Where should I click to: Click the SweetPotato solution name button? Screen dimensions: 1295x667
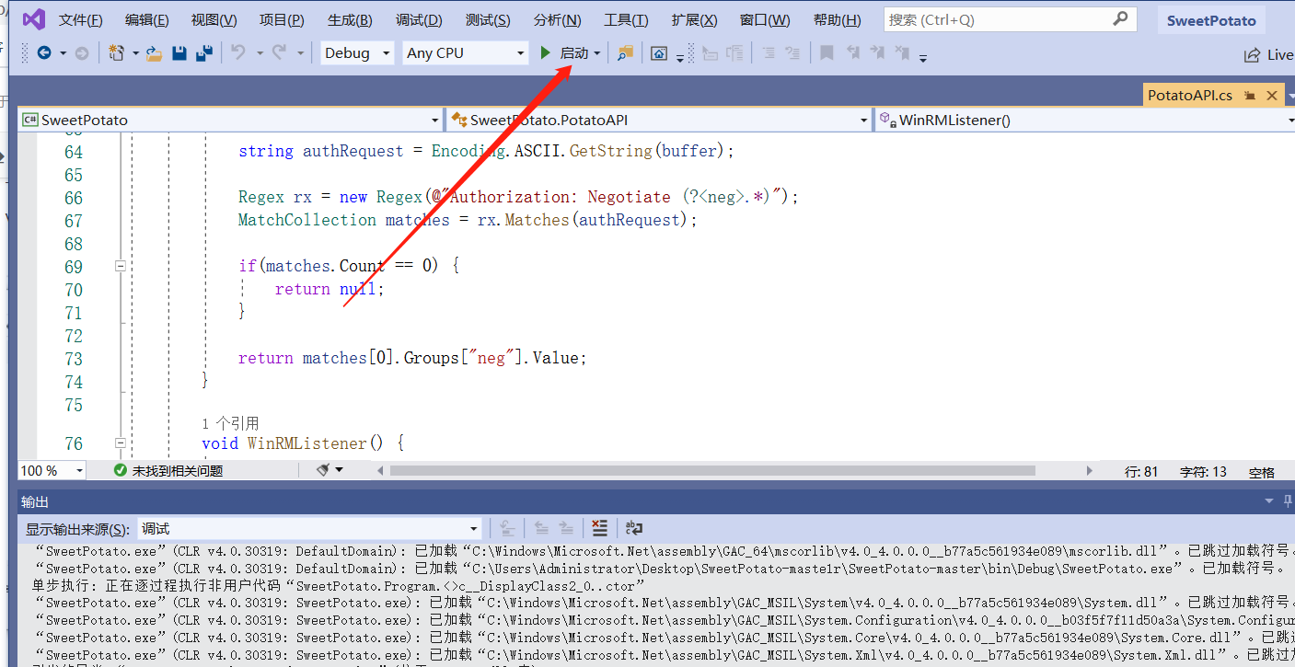point(1211,20)
